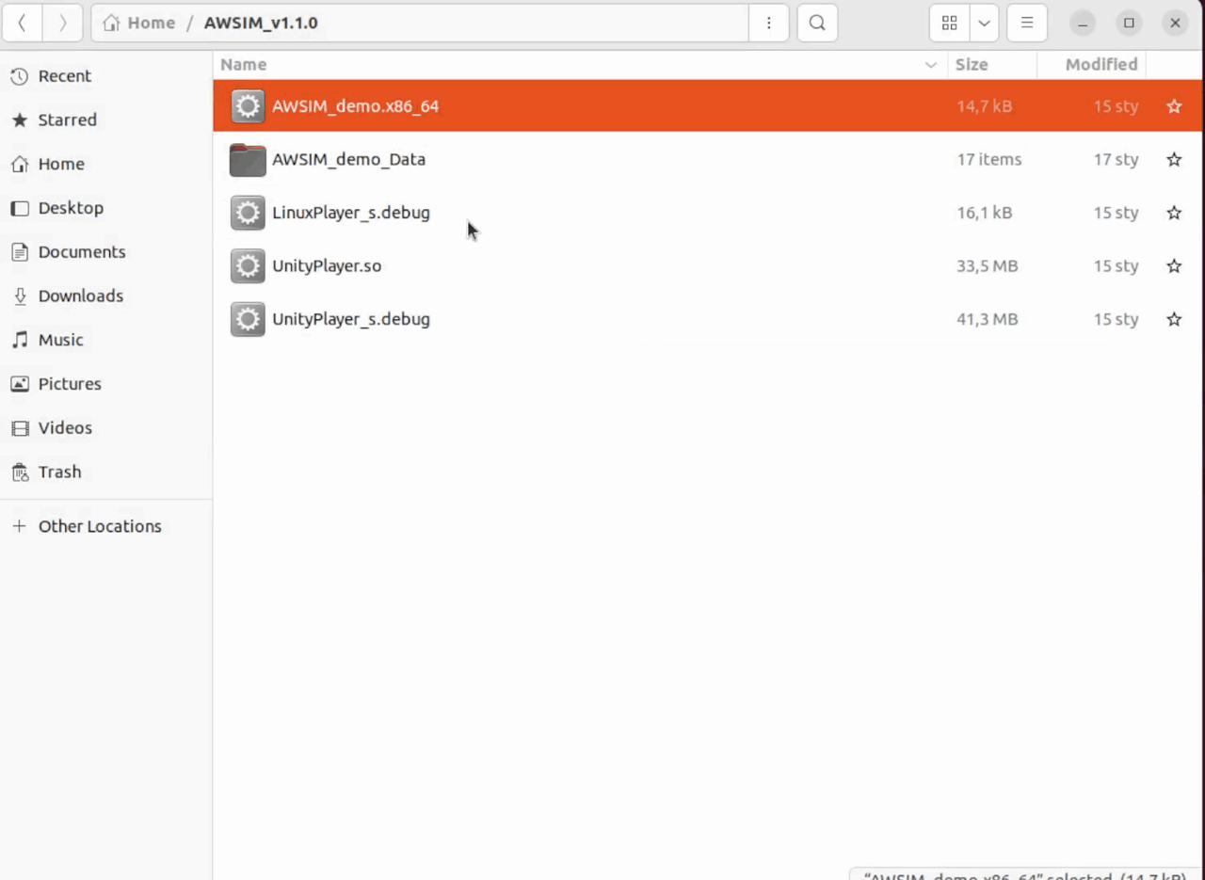Screen dimensions: 1205x880
Task: Maximize the file manager window
Action: 1129,23
